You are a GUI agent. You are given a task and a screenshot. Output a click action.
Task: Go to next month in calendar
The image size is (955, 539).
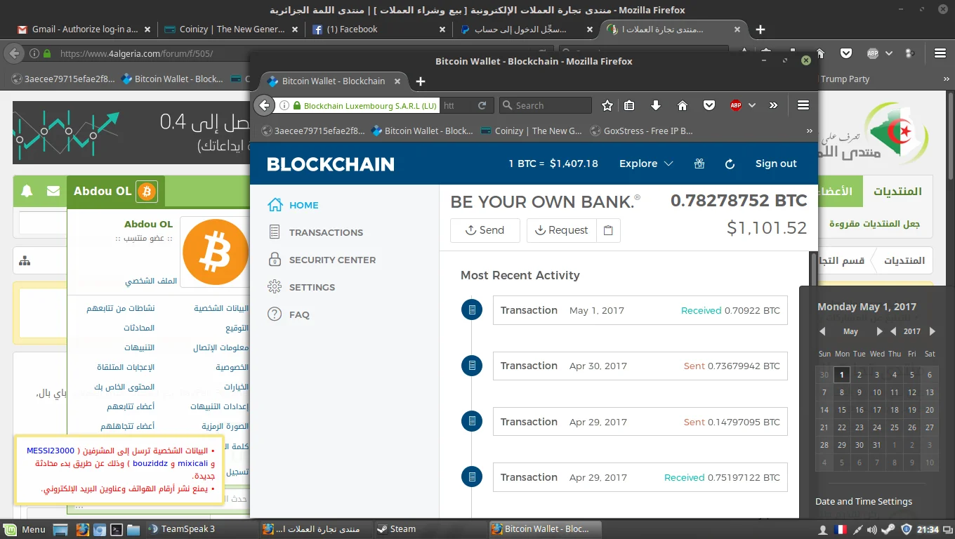pyautogui.click(x=879, y=331)
